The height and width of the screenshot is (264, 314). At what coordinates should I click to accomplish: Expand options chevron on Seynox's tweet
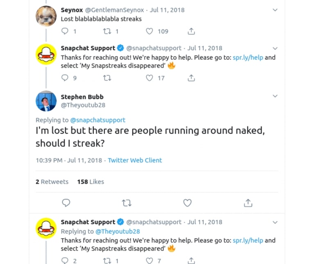pyautogui.click(x=275, y=10)
